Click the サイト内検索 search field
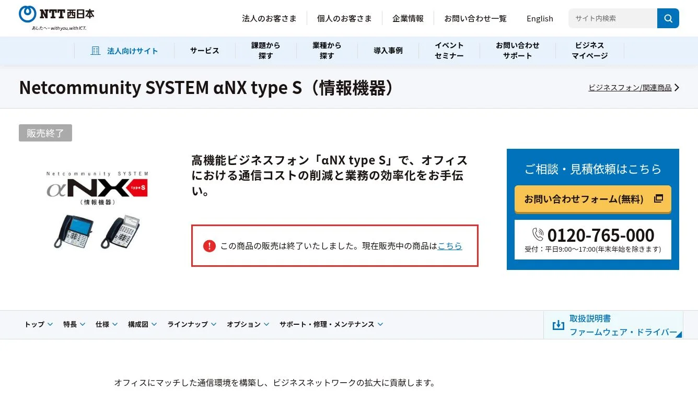Image resolution: width=698 pixels, height=401 pixels. (x=613, y=18)
